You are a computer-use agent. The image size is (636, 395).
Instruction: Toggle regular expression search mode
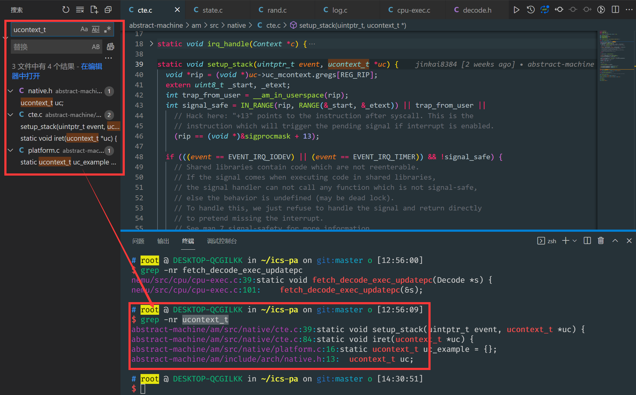(x=107, y=29)
